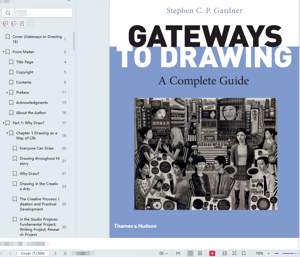Open The Creative Process: Ideation bookmark
Image resolution: width=300 pixels, height=257 pixels.
pos(40,204)
